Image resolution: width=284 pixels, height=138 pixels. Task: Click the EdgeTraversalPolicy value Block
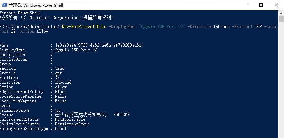[x=61, y=92]
